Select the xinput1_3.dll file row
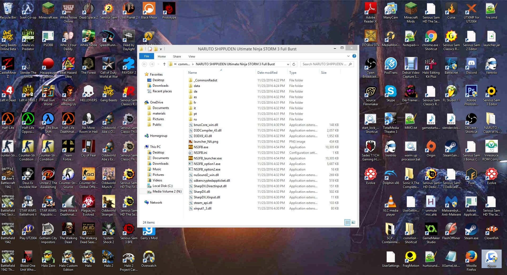The image size is (507, 275). click(x=264, y=208)
